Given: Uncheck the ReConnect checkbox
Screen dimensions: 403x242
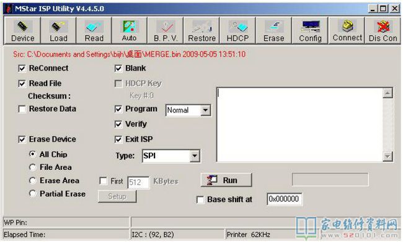Looking at the screenshot, I should [x=22, y=68].
